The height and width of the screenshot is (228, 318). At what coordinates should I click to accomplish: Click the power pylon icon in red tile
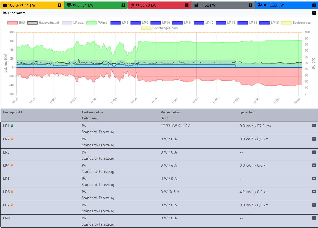coord(132,5)
